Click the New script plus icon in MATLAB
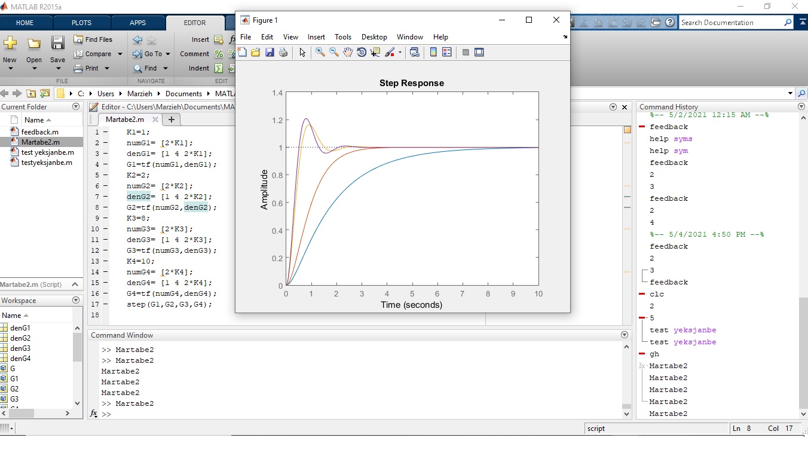 (10, 43)
